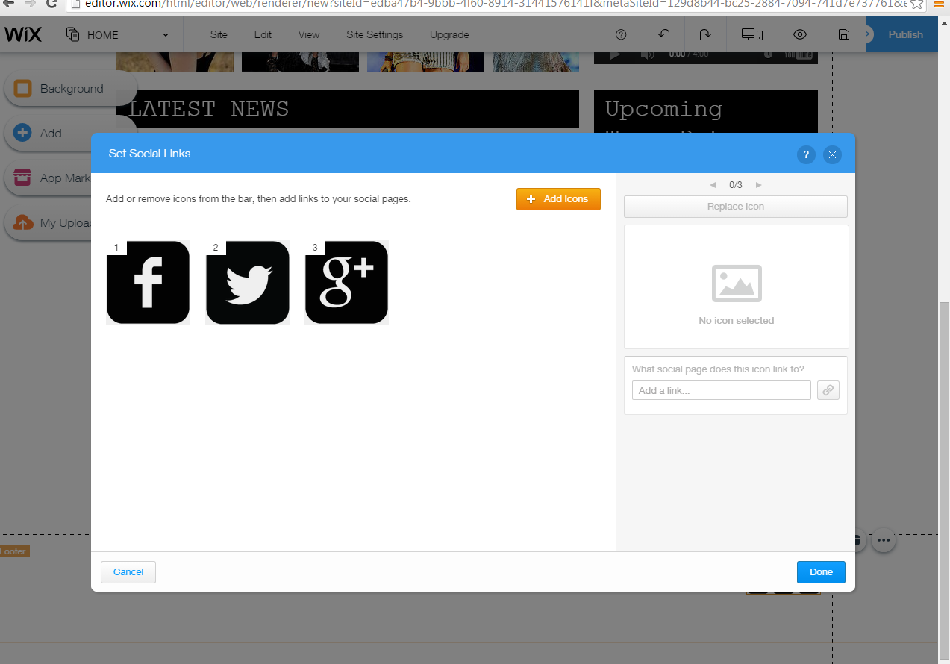Click the browser reload icon
The height and width of the screenshot is (664, 950).
tap(51, 4)
